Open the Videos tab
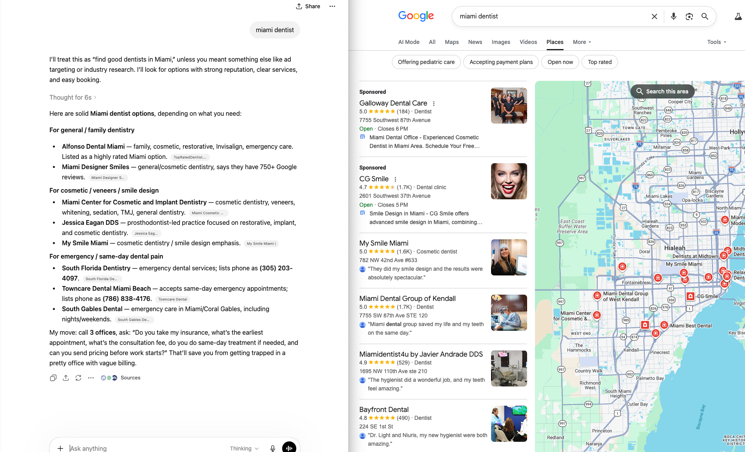Viewport: 745px width, 452px height. pyautogui.click(x=528, y=42)
